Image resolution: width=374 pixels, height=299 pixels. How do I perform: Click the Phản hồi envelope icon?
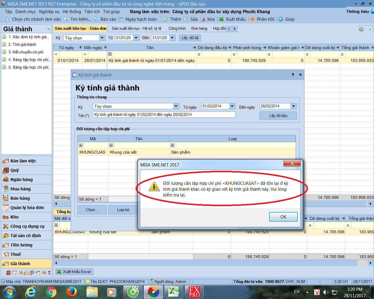(x=252, y=19)
